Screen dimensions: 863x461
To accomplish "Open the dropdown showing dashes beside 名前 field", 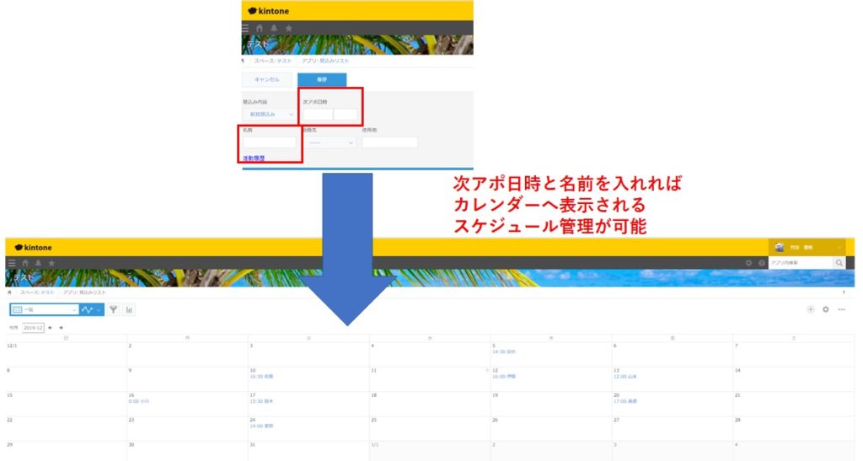I will pyautogui.click(x=330, y=142).
